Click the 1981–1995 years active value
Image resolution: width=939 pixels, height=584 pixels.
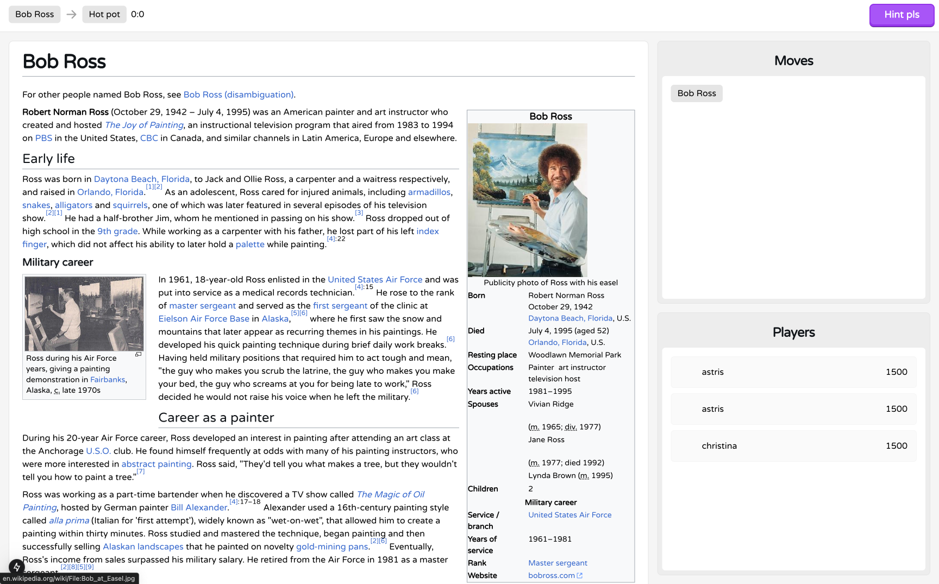[x=550, y=392]
